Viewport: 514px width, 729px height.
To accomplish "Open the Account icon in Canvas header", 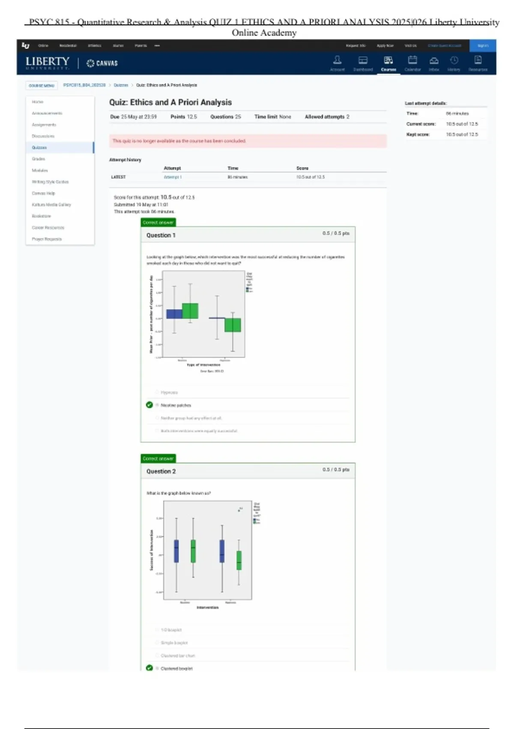I will click(337, 60).
